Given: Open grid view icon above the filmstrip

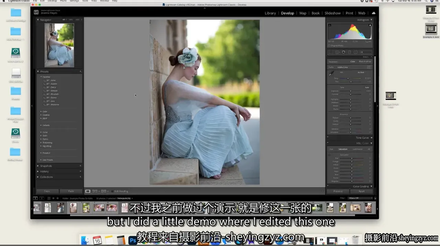Looking at the screenshot, I should (49, 198).
